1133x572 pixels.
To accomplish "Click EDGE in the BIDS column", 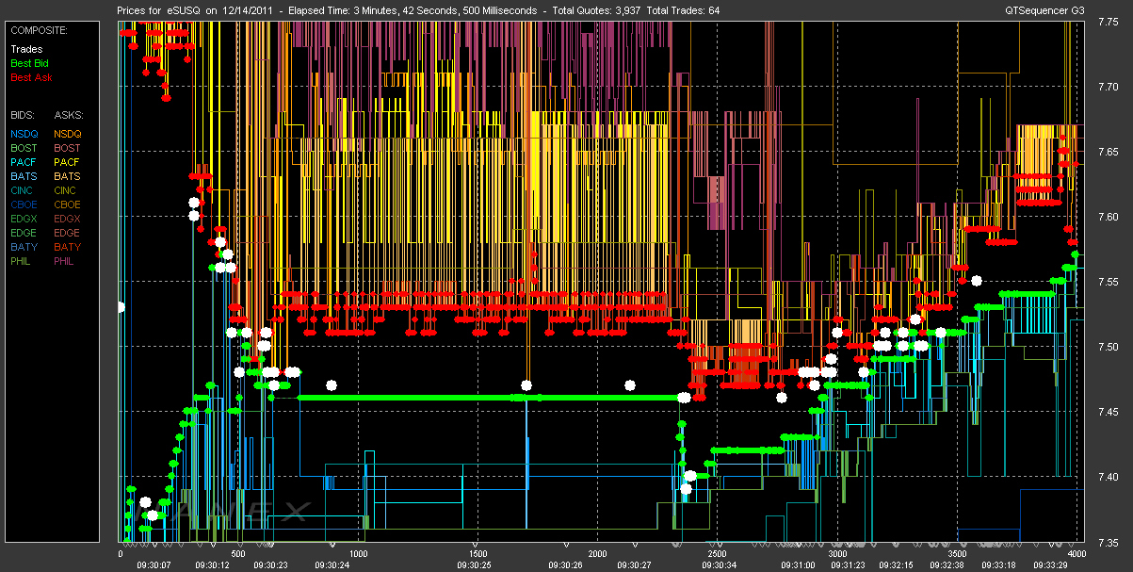I will (24, 233).
